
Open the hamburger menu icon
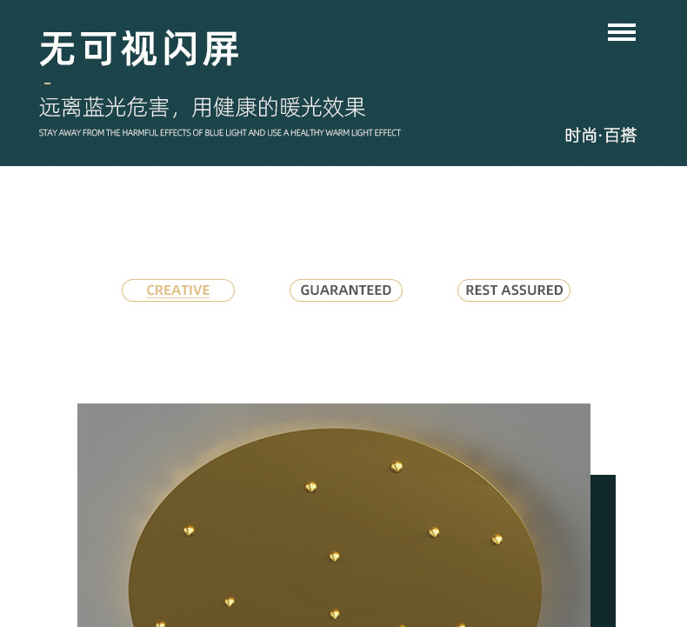click(x=621, y=32)
